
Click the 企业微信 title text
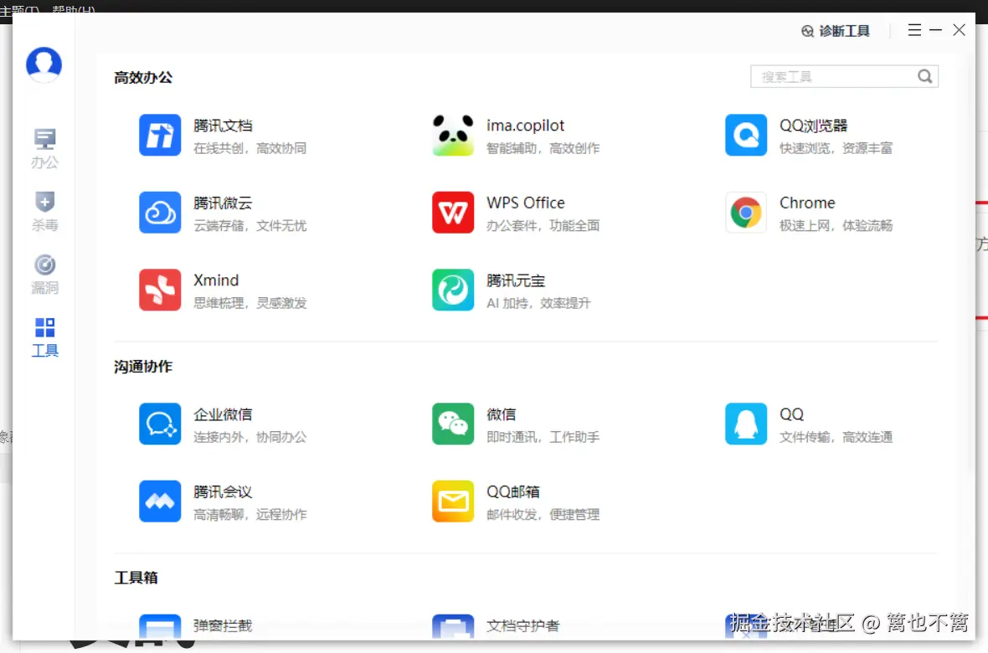223,414
